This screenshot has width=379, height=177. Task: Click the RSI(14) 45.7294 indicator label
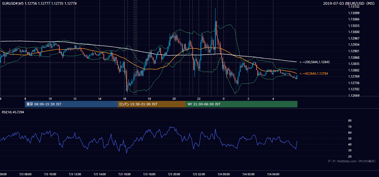coord(13,112)
